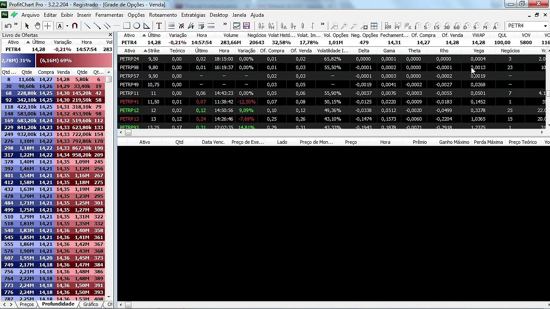Switch to the Profundidade tab
The height and width of the screenshot is (309, 550).
58,304
